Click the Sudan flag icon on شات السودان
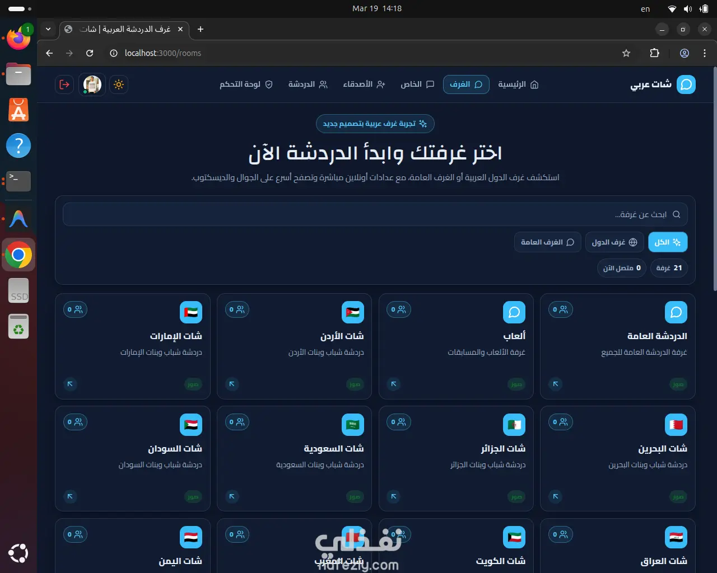This screenshot has width=717, height=573. (191, 425)
